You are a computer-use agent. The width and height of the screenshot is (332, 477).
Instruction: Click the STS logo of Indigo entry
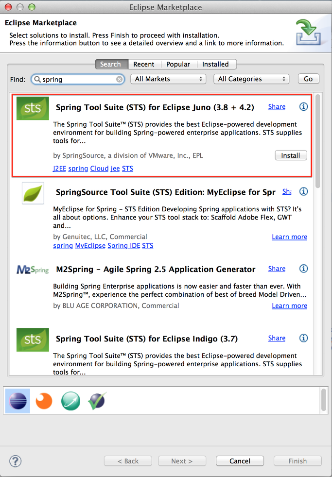click(x=33, y=340)
